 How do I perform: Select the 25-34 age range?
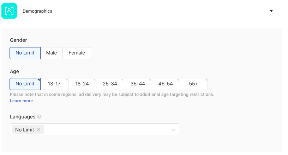[x=110, y=84]
